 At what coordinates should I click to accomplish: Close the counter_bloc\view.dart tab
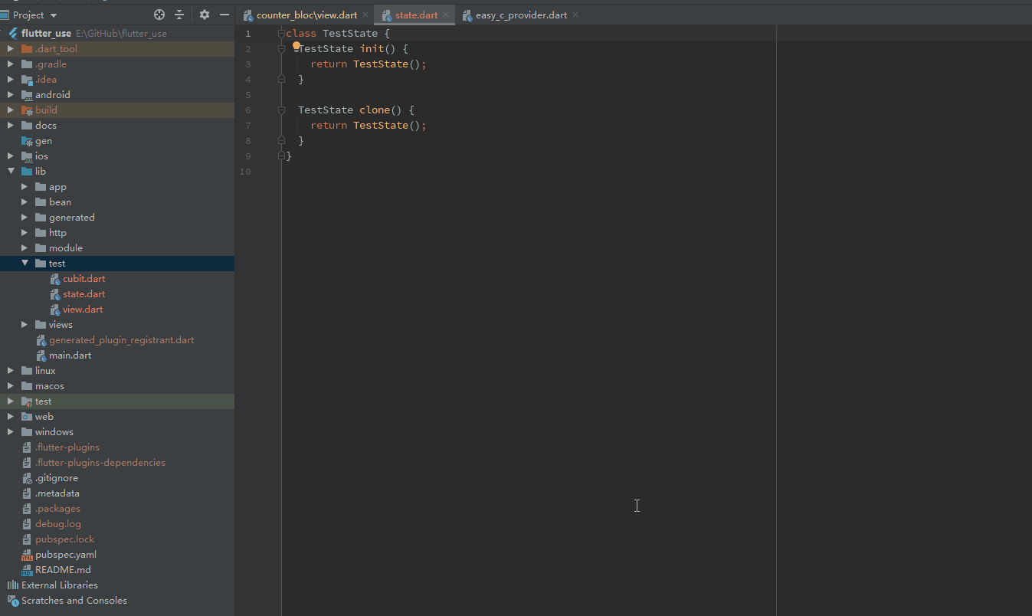pos(365,15)
